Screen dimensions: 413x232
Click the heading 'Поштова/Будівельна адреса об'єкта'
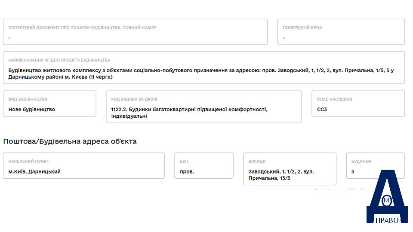tap(70, 141)
